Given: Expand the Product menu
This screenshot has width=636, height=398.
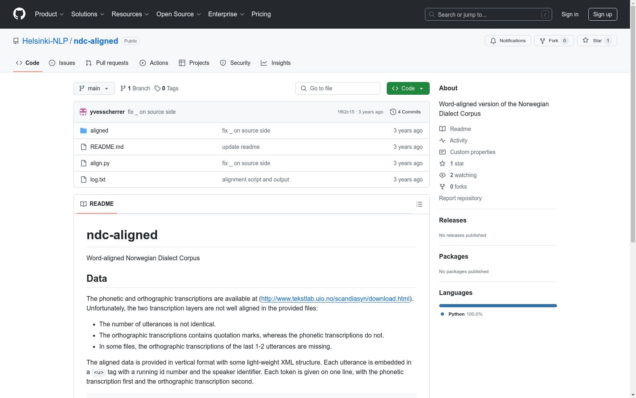Looking at the screenshot, I should [49, 14].
